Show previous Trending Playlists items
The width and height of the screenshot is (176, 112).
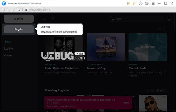click(148, 91)
